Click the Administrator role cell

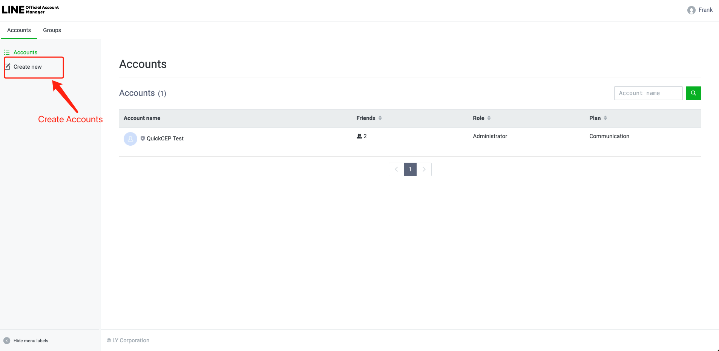490,136
